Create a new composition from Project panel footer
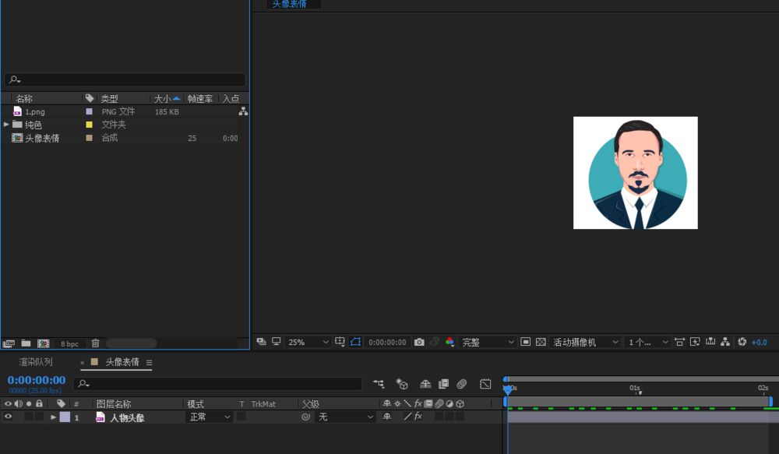779x454 pixels. tap(43, 343)
